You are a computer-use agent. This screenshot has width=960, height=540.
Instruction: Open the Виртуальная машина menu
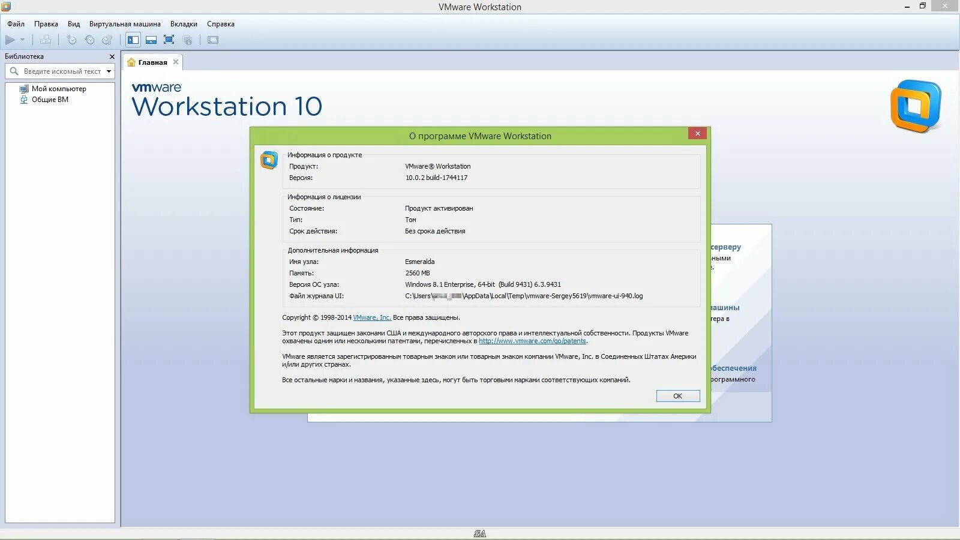[x=125, y=24]
